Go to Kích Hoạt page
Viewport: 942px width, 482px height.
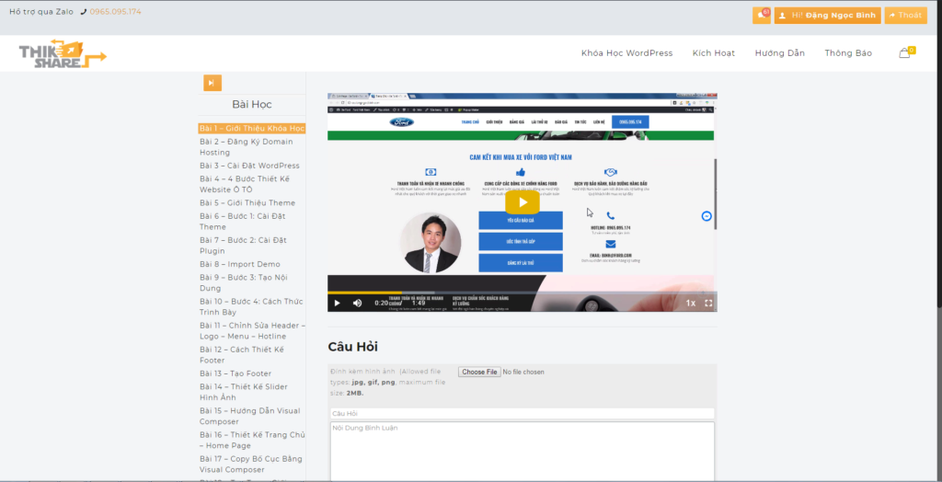click(x=714, y=52)
